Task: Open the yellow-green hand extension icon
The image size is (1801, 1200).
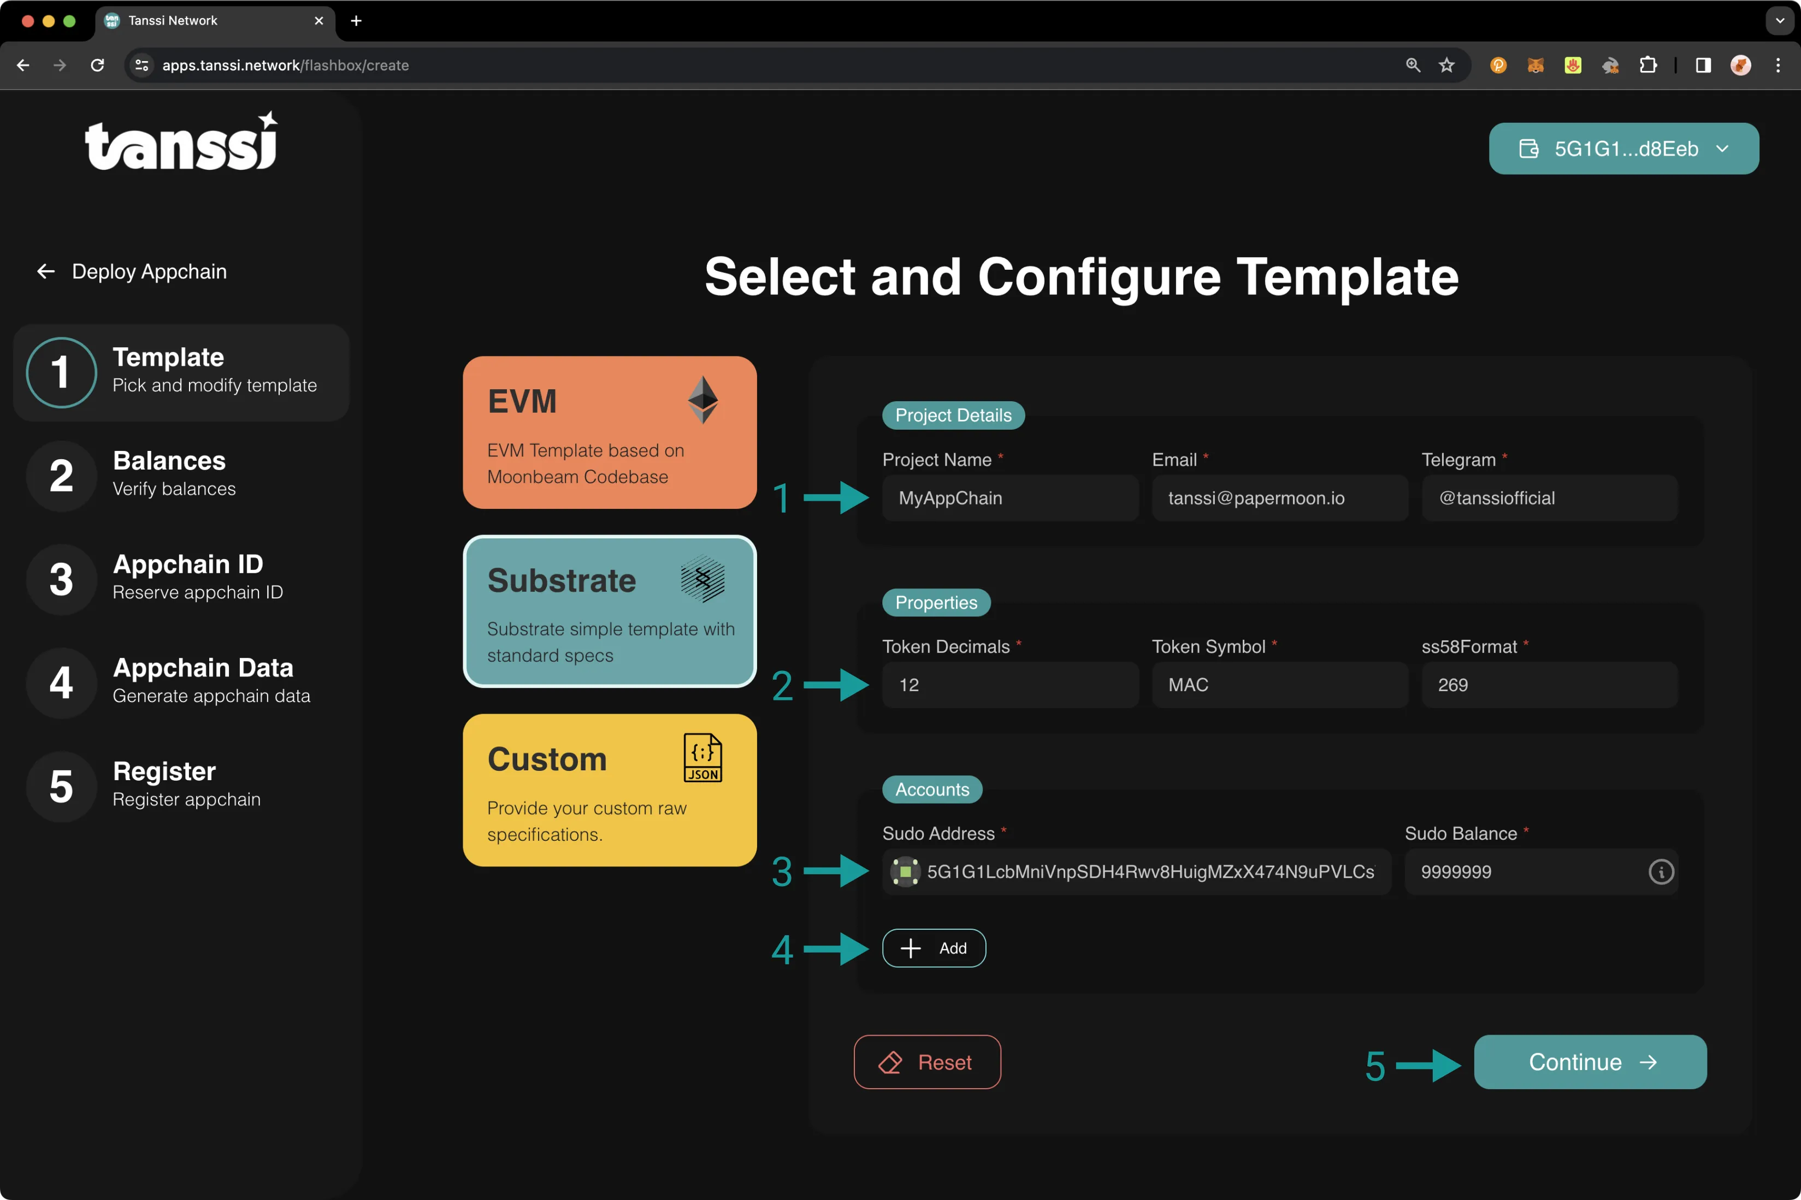Action: (1573, 65)
